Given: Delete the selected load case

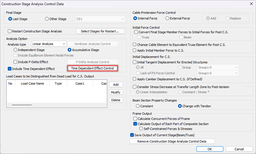Looking at the screenshot, I should 116,100.
